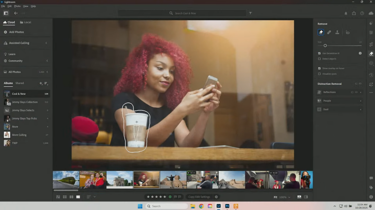This screenshot has height=210, width=375.
Task: Click the Generative AI info icon
Action: [360, 53]
